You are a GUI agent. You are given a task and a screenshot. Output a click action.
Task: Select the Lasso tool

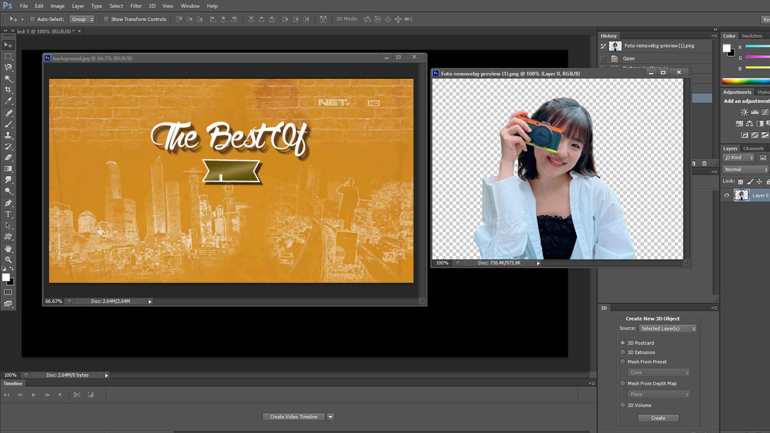[8, 67]
